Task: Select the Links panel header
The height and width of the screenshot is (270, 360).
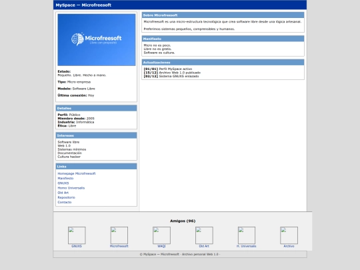Action: pos(96,167)
